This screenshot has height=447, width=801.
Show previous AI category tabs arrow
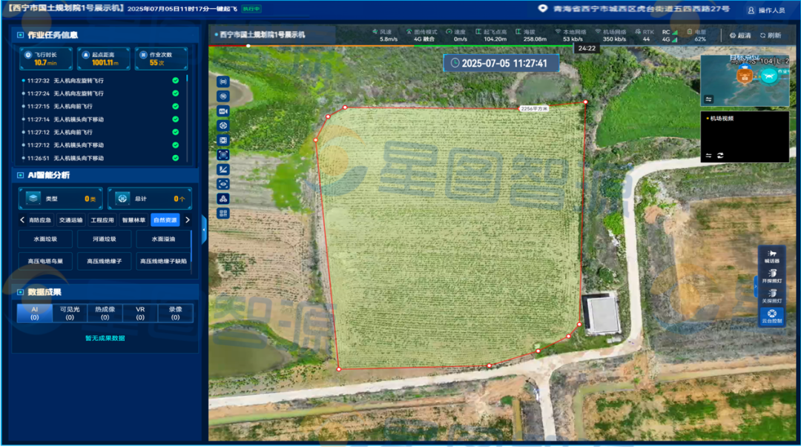click(x=22, y=219)
